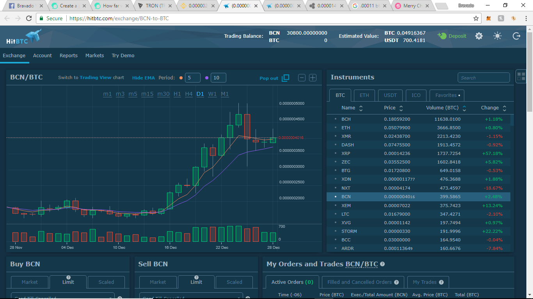
Task: Toggle favorite dot for ETH
Action: coord(335,128)
